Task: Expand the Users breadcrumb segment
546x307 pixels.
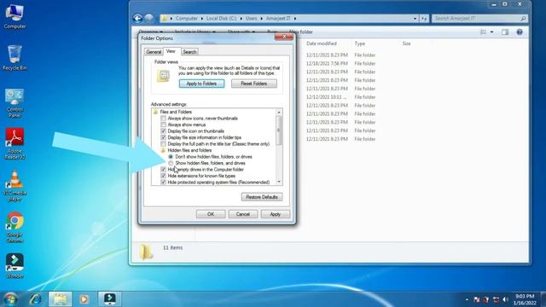Action: click(261, 18)
